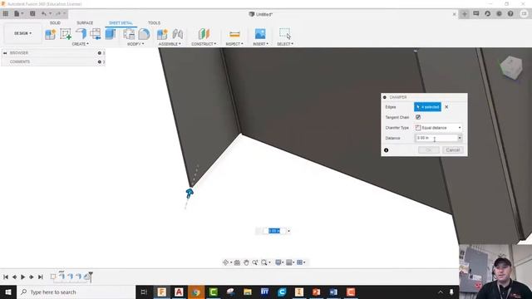
Task: Click the Pan hand icon
Action: [x=246, y=262]
